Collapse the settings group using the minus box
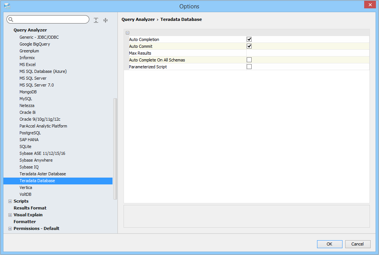The image size is (379, 255). [127, 33]
